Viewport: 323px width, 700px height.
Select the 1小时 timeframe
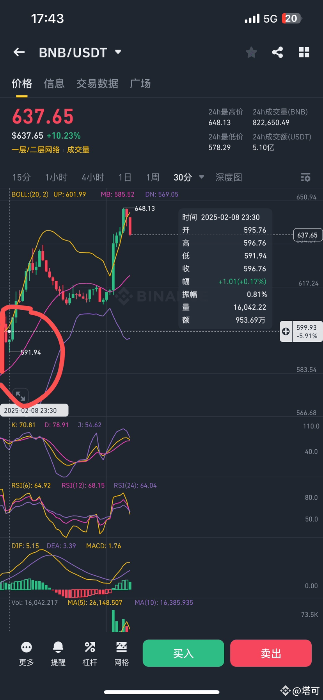(x=56, y=177)
